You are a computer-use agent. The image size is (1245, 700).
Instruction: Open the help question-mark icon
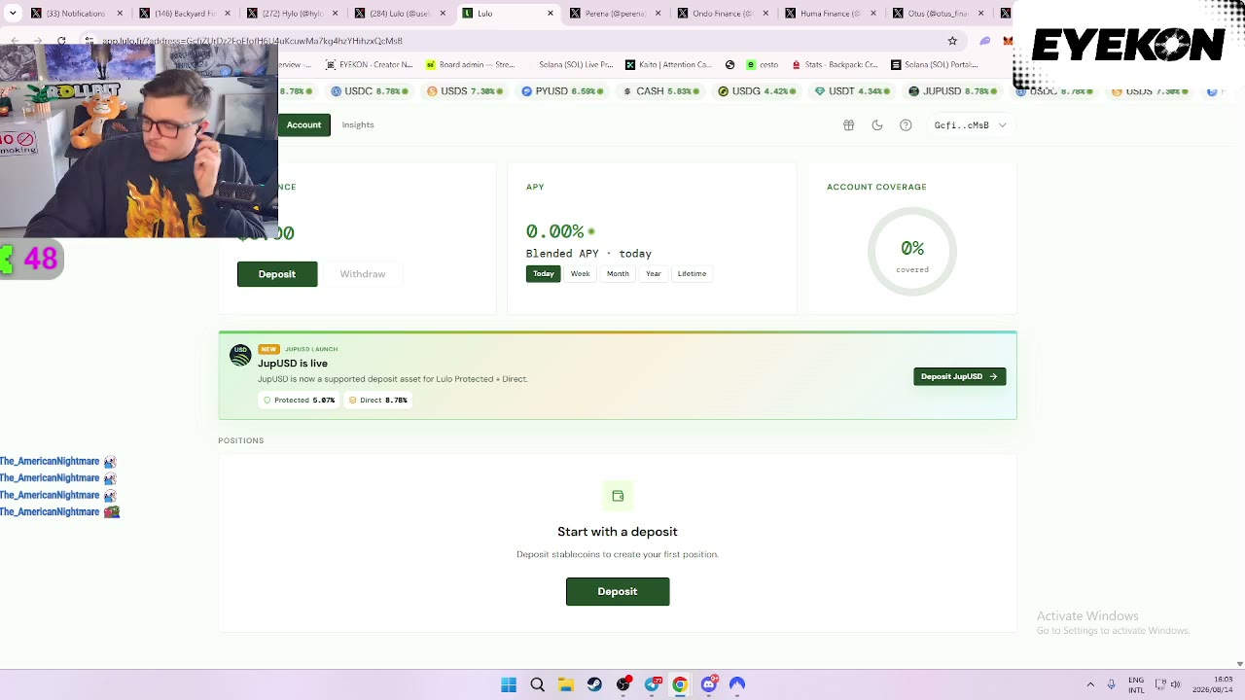[906, 125]
